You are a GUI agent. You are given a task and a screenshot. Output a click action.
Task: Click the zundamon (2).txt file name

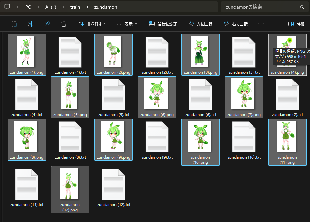click(x=157, y=72)
